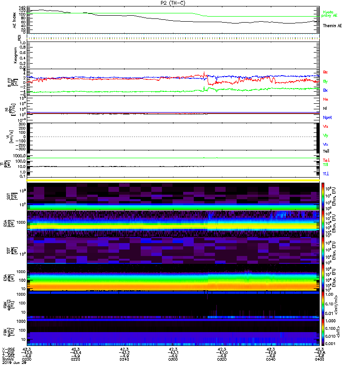The width and height of the screenshot is (346, 369).
Task: Click the green By legend label
Action: (x=325, y=82)
